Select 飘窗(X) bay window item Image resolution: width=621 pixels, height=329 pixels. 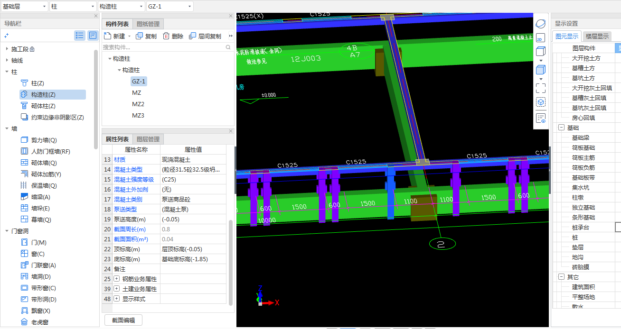click(35, 311)
